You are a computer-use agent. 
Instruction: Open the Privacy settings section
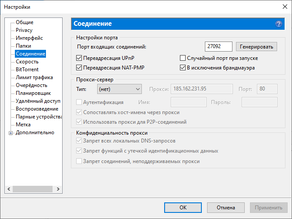pos(24,30)
